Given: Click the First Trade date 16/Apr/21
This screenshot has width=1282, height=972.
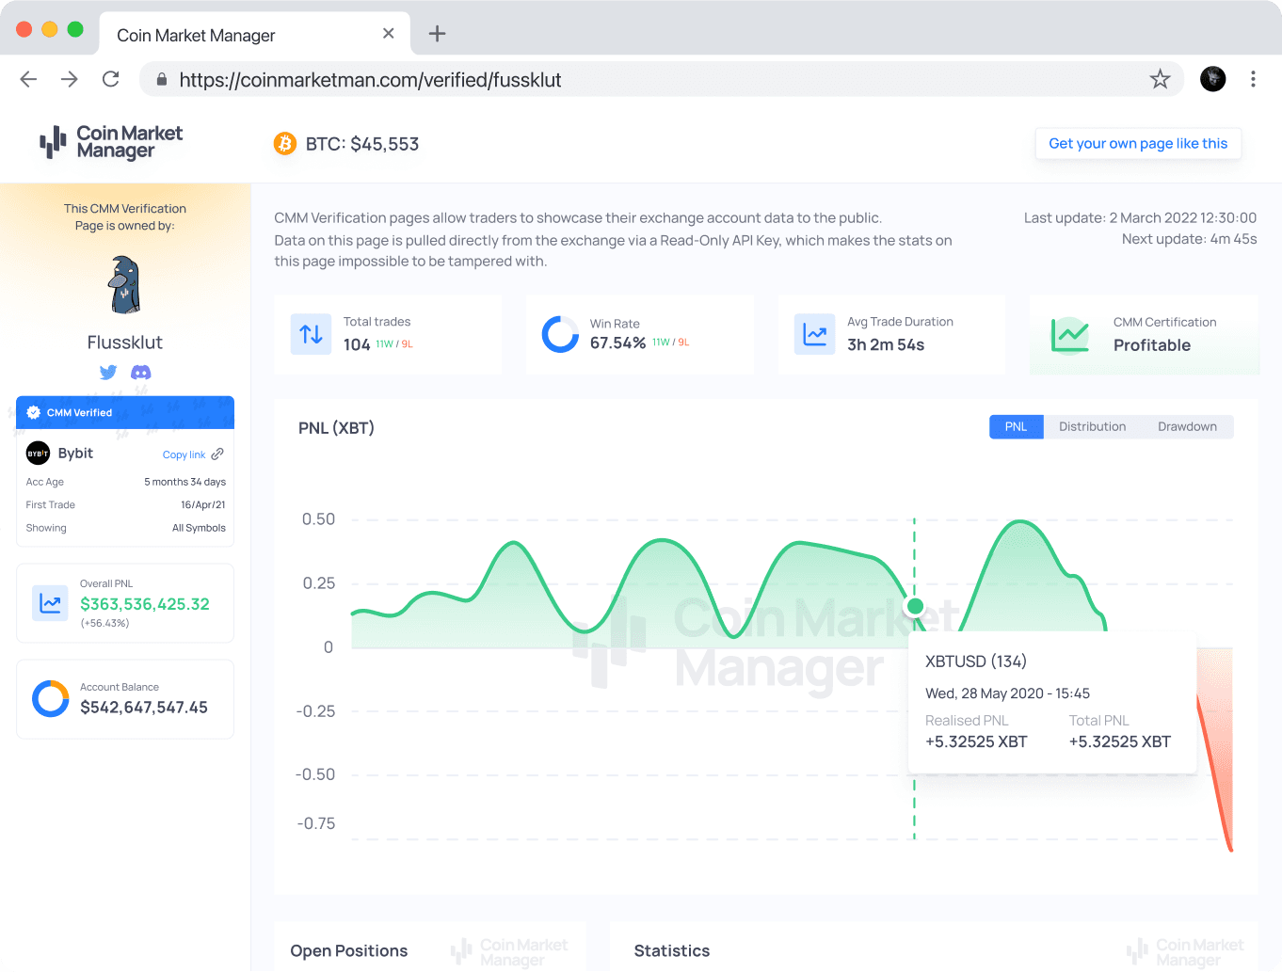Looking at the screenshot, I should (x=203, y=505).
